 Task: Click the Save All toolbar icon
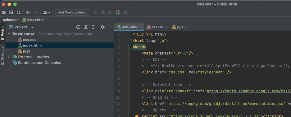coord(11,12)
